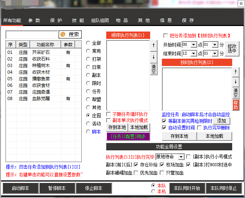Open the 其他 tab
Screen dimensions: 245x198
(x=144, y=21)
